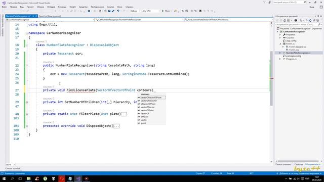
Task: Open the CarNumberRecognizer project navigation dropdown
Action: pyautogui.click(x=50, y=20)
